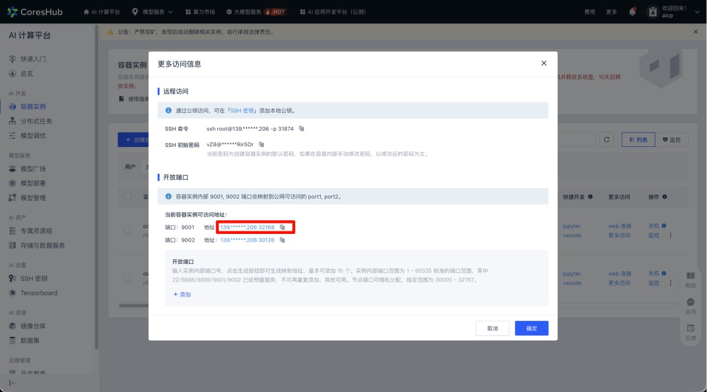Click the CoresHub logo
Screen dimensions: 707x392
(37, 12)
